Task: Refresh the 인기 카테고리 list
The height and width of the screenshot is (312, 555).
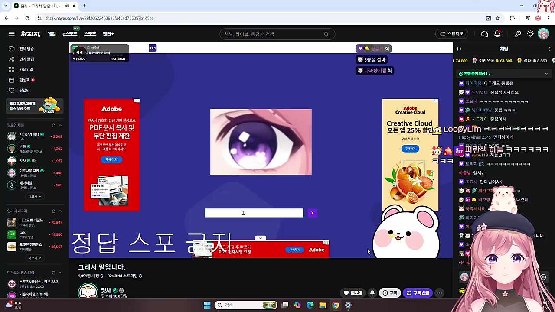Action: coord(54,211)
